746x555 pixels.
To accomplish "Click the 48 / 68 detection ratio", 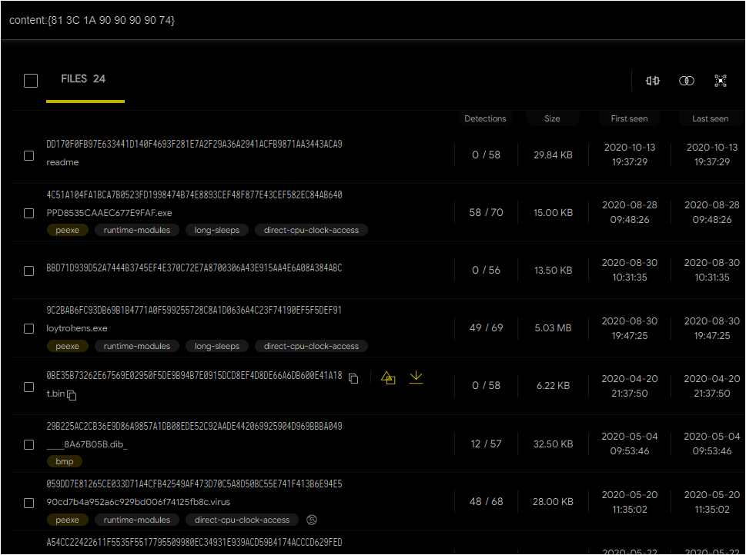I will (x=486, y=501).
